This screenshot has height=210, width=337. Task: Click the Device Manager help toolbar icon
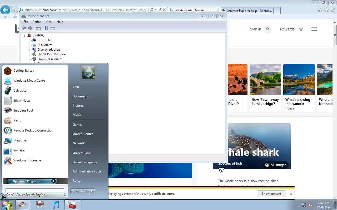click(x=46, y=28)
